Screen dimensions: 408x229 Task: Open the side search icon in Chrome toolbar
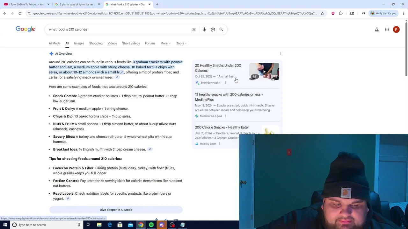pyautogui.click(x=352, y=13)
